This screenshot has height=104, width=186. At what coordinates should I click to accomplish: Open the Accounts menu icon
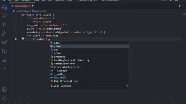coord(4,90)
